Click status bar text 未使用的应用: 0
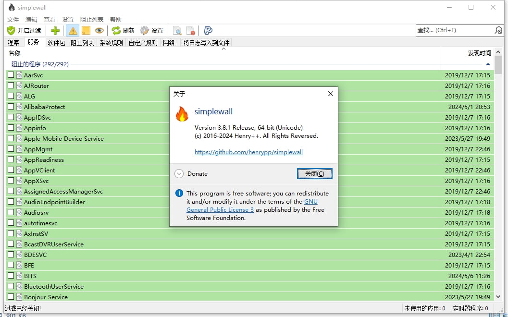Screen dimensions: 508x317 tap(425, 308)
